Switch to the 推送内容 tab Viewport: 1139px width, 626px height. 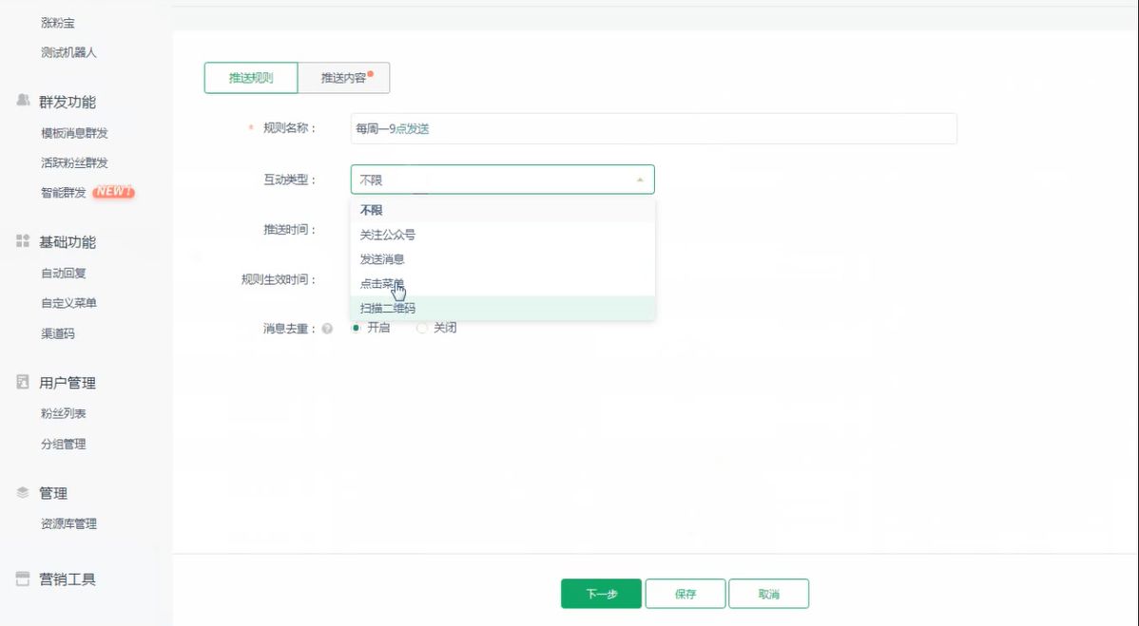pyautogui.click(x=344, y=78)
